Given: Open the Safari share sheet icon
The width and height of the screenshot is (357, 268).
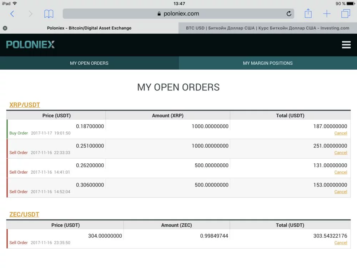Looking at the screenshot, I should pos(308,14).
